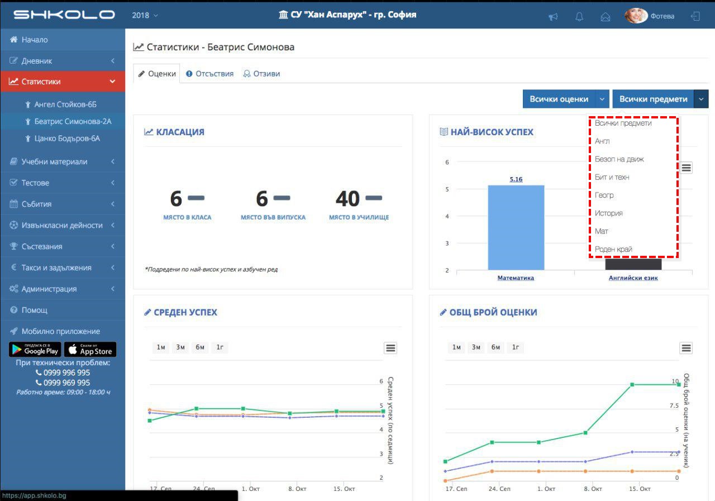Open the 2018 school year dropdown
Viewport: 715px width, 501px height.
(x=145, y=16)
